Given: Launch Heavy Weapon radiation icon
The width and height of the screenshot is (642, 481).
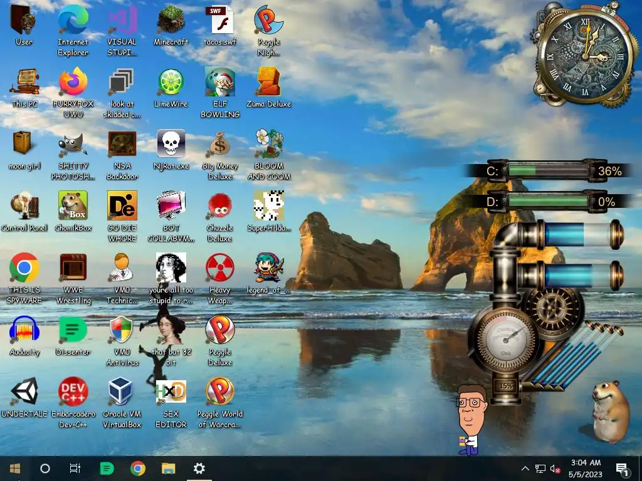Looking at the screenshot, I should tap(220, 267).
